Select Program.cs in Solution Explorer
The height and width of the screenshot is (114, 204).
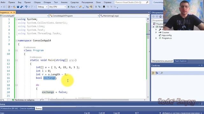point(167,38)
